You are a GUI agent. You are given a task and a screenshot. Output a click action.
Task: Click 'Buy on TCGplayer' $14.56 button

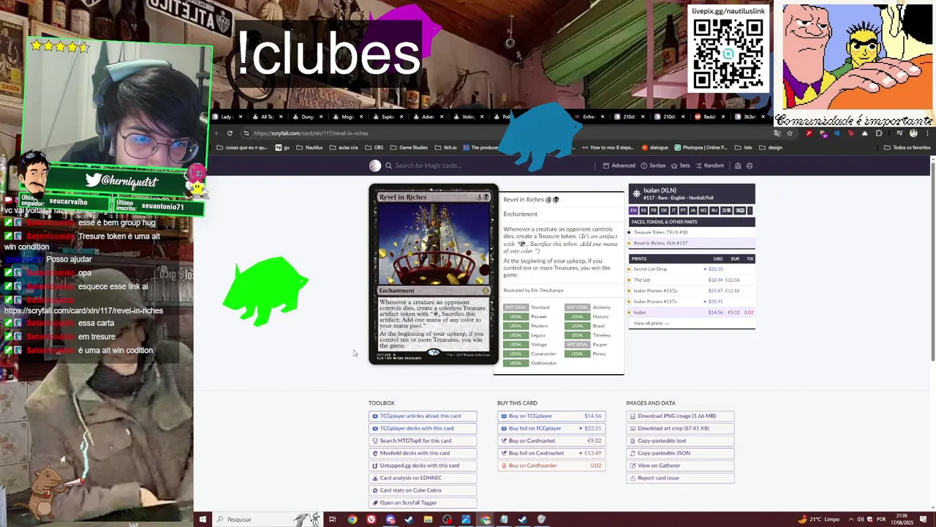click(x=551, y=416)
